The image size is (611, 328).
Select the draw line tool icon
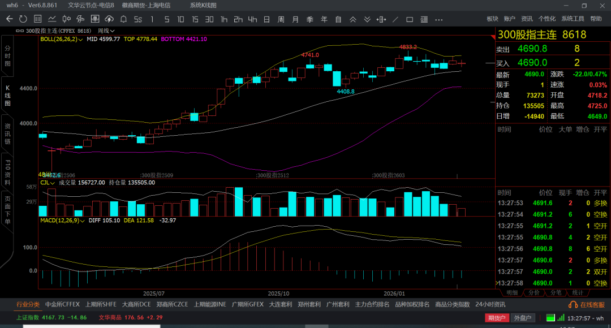tap(395, 19)
